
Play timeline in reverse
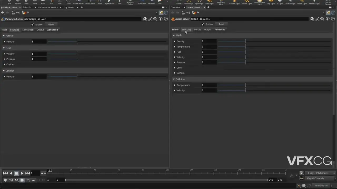(x=11, y=173)
